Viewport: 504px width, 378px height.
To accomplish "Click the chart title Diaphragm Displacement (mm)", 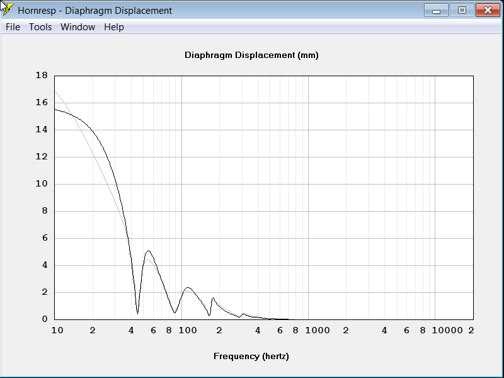I will click(x=251, y=55).
